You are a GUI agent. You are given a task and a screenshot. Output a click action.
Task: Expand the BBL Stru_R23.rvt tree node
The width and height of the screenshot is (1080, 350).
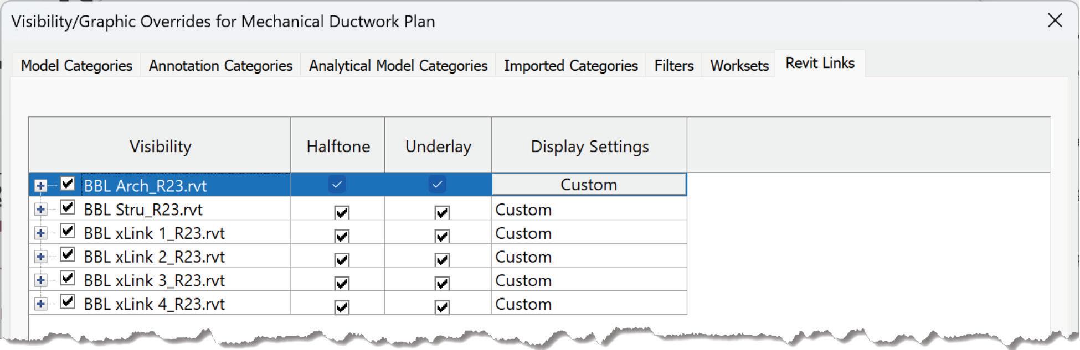pos(40,210)
